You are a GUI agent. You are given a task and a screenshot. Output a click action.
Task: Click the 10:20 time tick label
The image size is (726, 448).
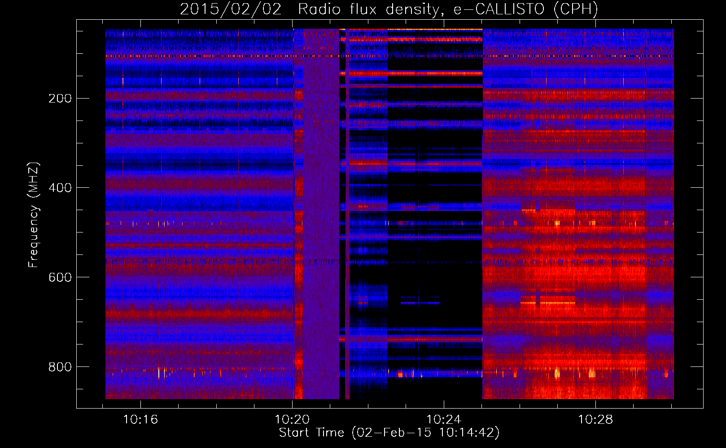(x=292, y=420)
